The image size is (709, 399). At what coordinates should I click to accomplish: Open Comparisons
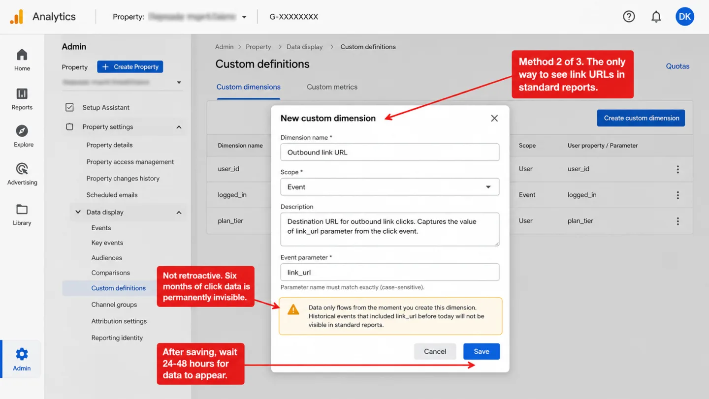tap(110, 273)
